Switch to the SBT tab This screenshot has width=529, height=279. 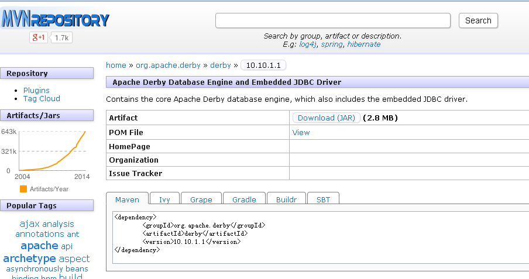pos(323,199)
